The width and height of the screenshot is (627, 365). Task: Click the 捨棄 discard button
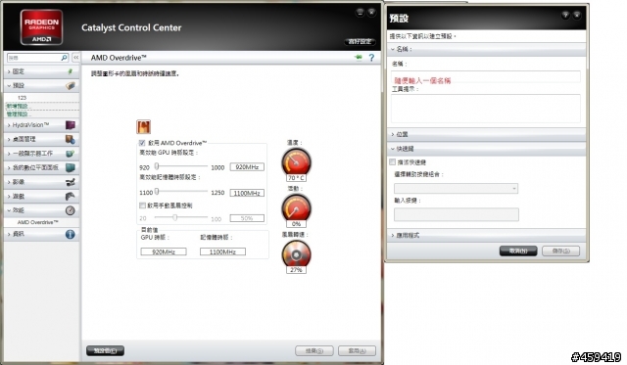(x=314, y=350)
